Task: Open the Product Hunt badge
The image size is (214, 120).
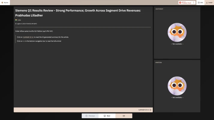Action: [187, 3]
